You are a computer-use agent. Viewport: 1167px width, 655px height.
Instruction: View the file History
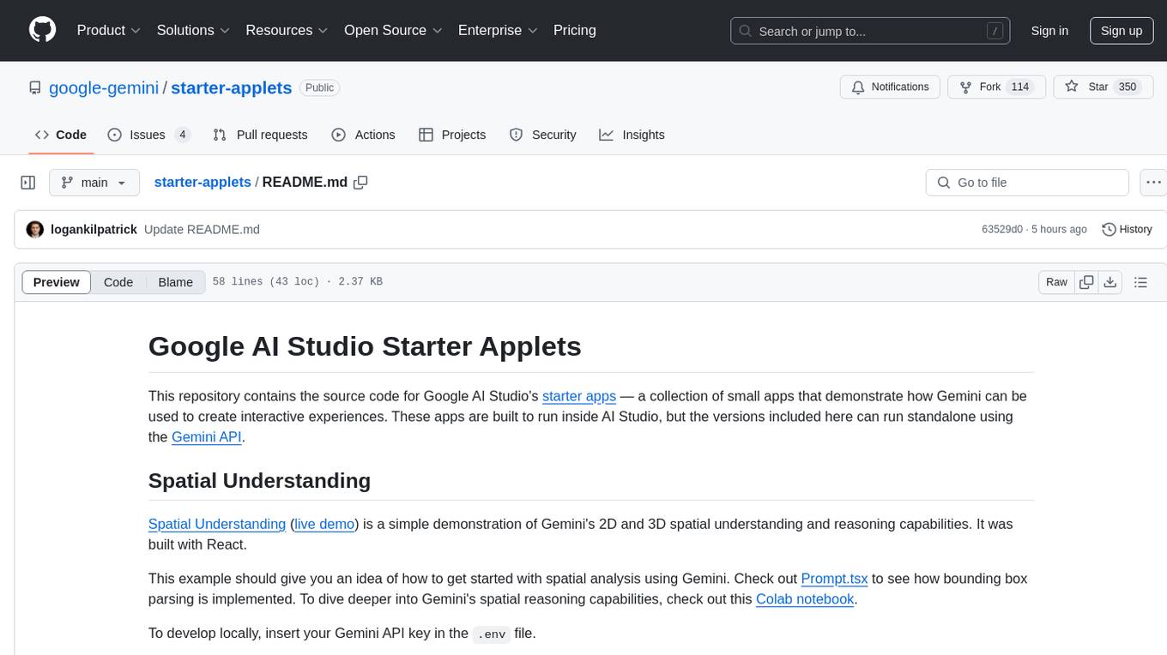[x=1127, y=230]
